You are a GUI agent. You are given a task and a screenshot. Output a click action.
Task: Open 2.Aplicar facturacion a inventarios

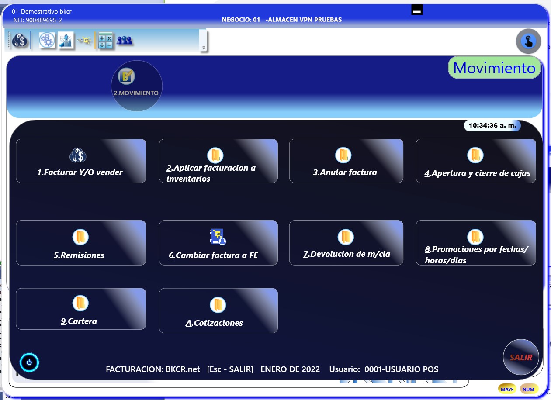(x=218, y=161)
